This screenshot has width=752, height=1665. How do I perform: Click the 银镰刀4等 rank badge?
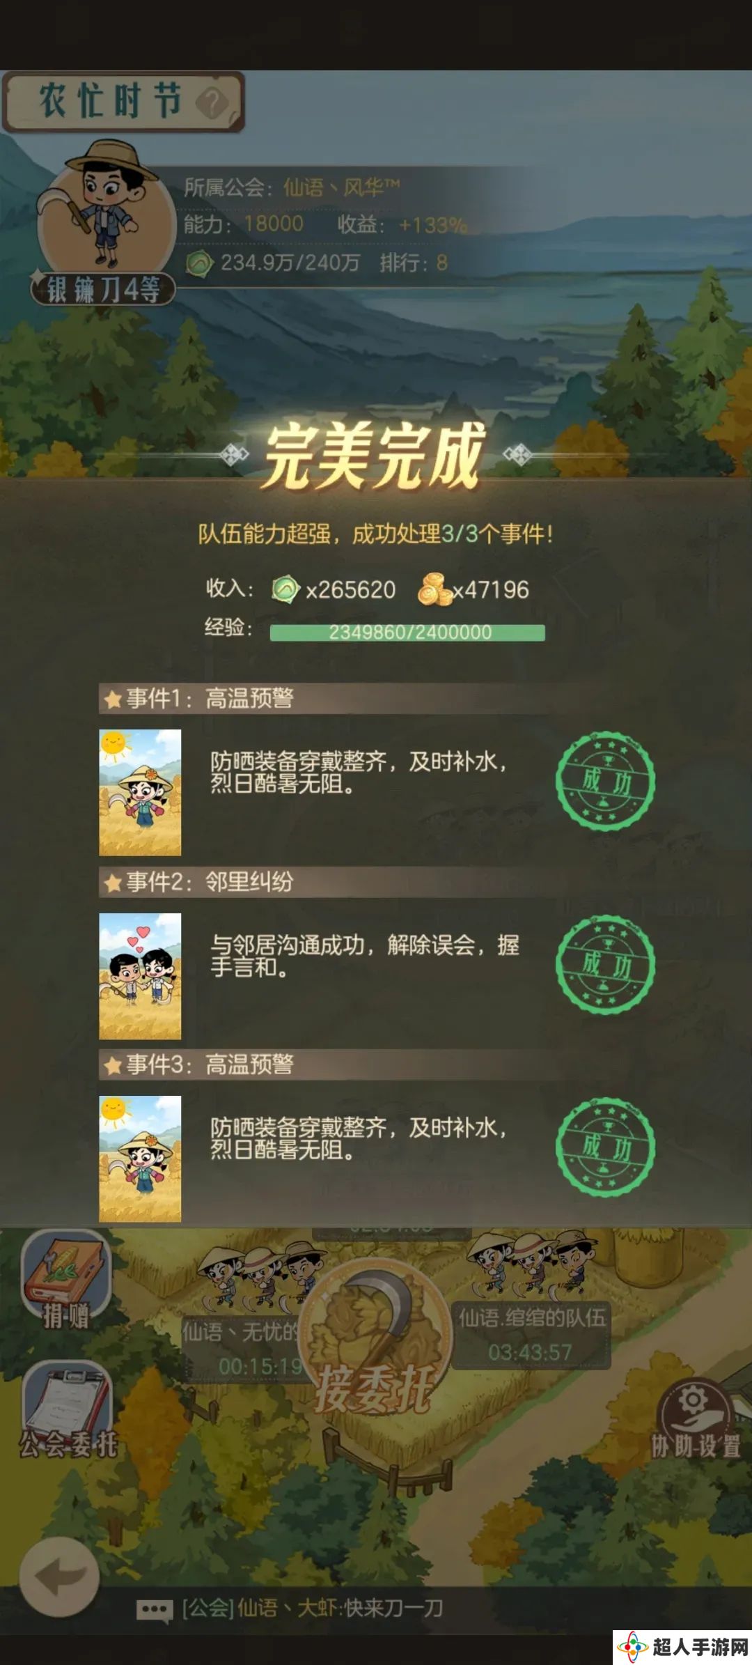(x=103, y=289)
